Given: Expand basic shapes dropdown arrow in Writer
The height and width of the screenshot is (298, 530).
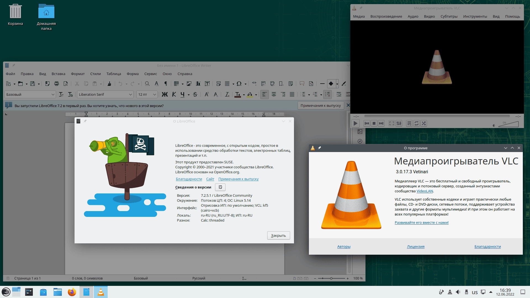Looking at the screenshot, I should tap(337, 84).
